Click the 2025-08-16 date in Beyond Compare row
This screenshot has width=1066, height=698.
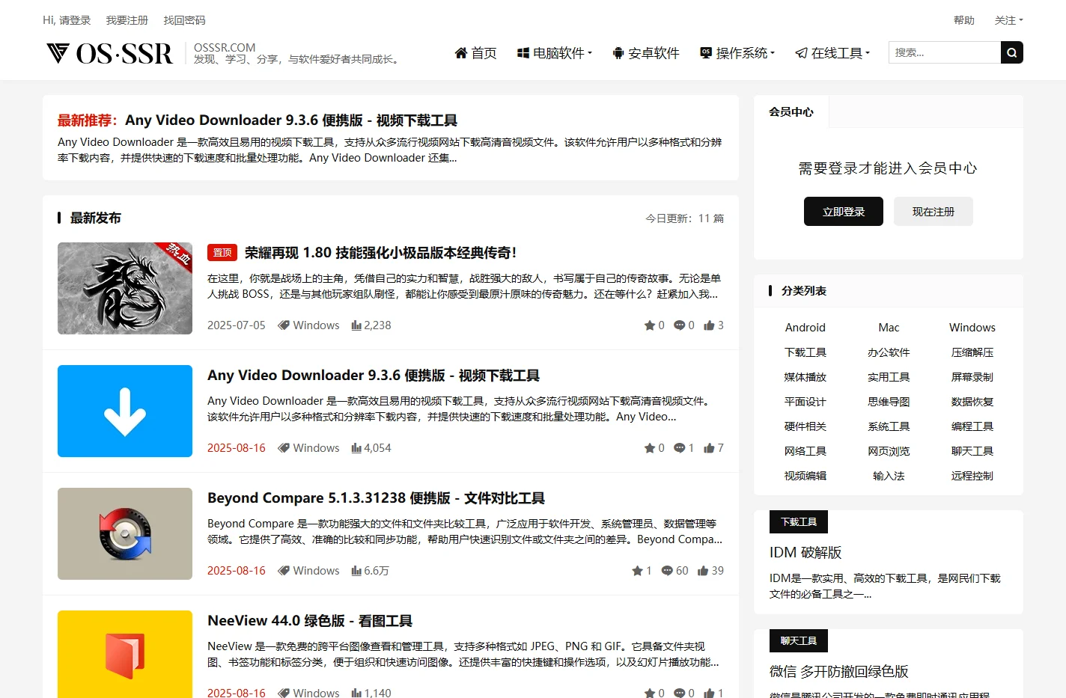click(x=236, y=571)
